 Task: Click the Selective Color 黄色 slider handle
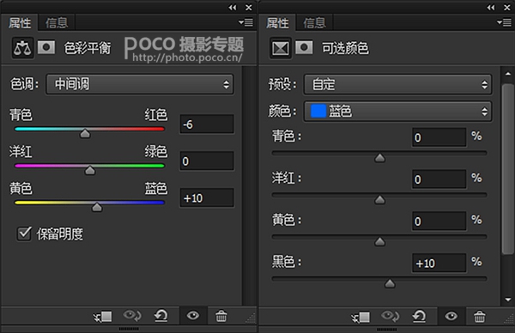click(379, 242)
